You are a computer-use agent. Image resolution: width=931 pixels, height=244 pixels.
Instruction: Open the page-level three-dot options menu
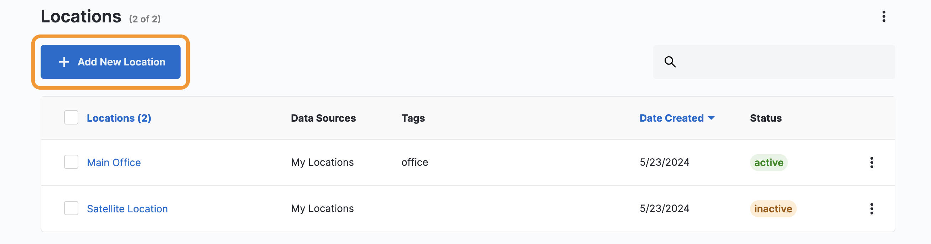pos(884,17)
